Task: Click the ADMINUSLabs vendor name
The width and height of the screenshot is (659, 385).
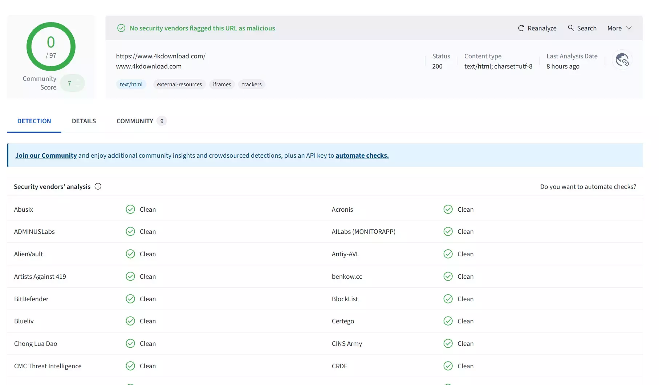Action: [34, 231]
